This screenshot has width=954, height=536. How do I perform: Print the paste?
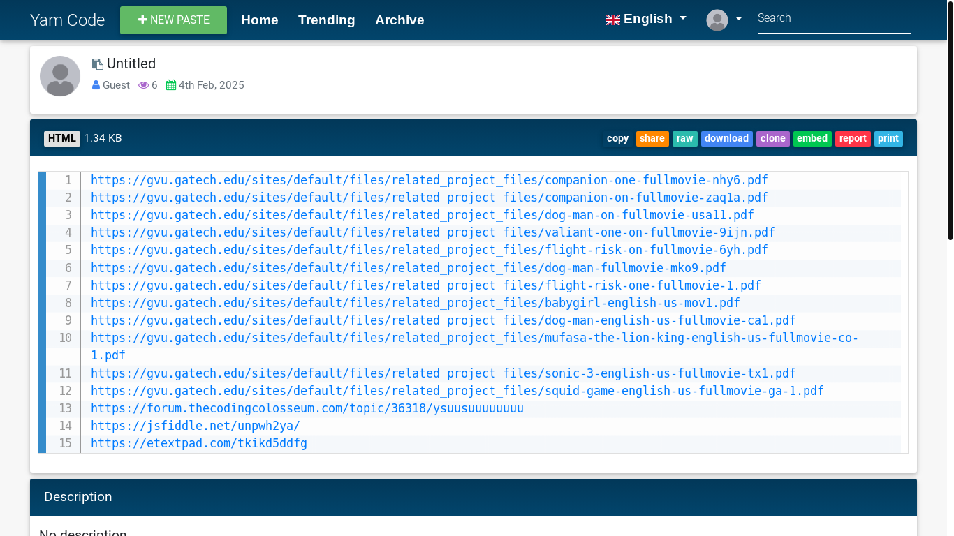[888, 139]
